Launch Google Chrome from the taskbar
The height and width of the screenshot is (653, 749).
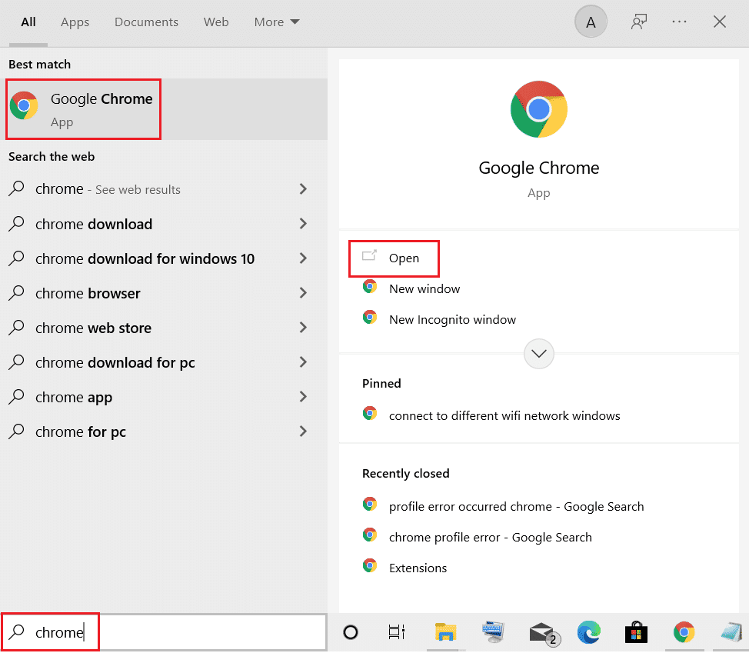pyautogui.click(x=684, y=632)
